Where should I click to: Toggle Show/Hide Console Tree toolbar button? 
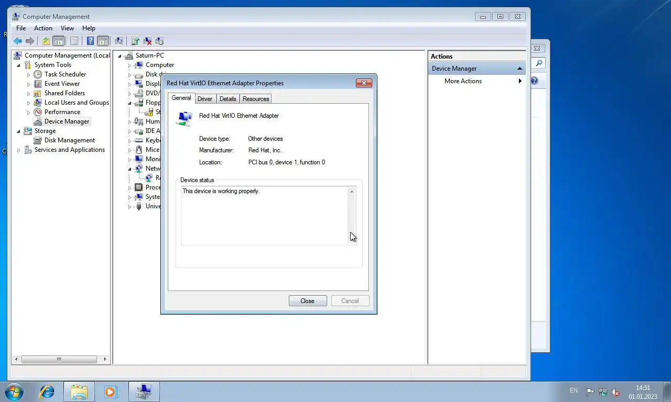[x=58, y=41]
